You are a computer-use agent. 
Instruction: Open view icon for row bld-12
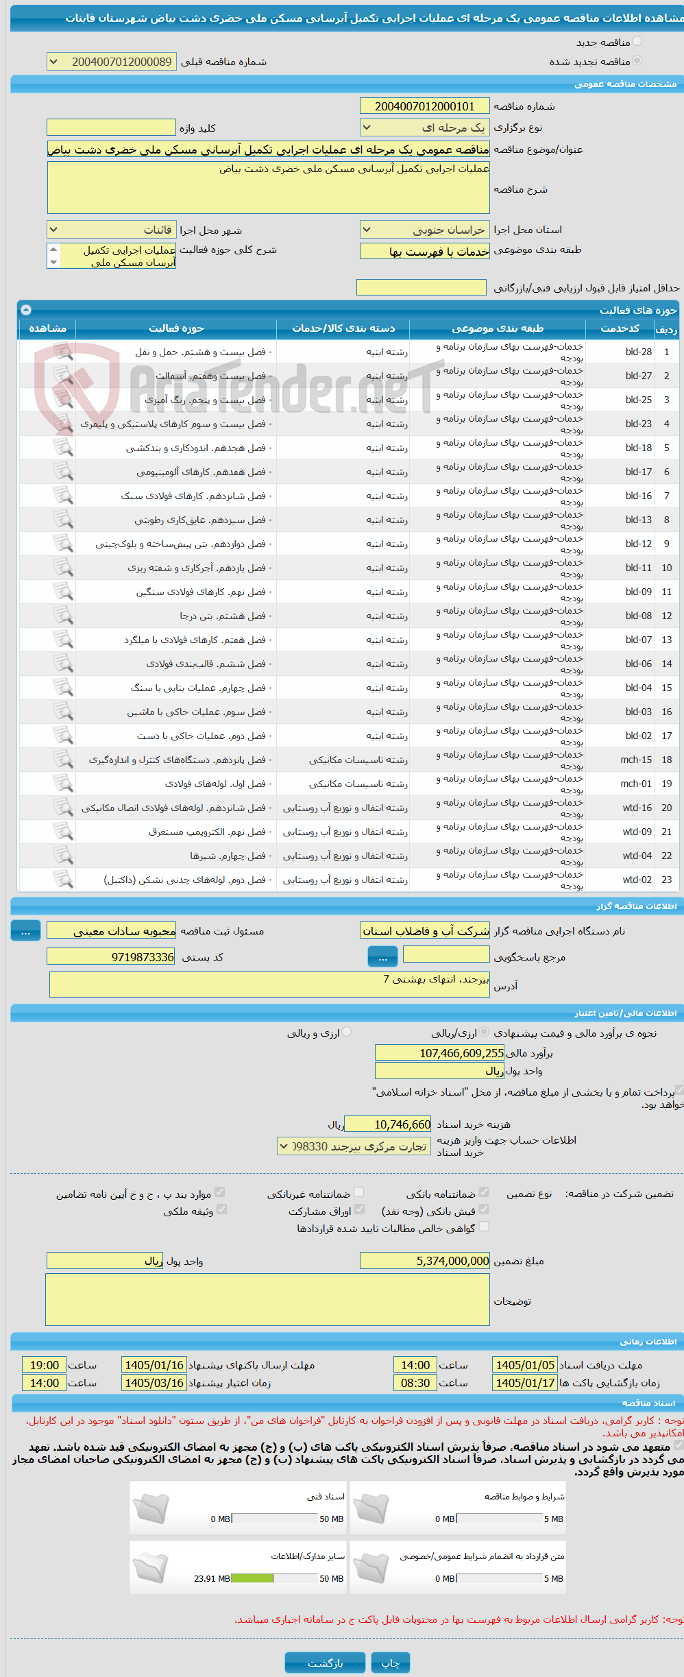(63, 544)
